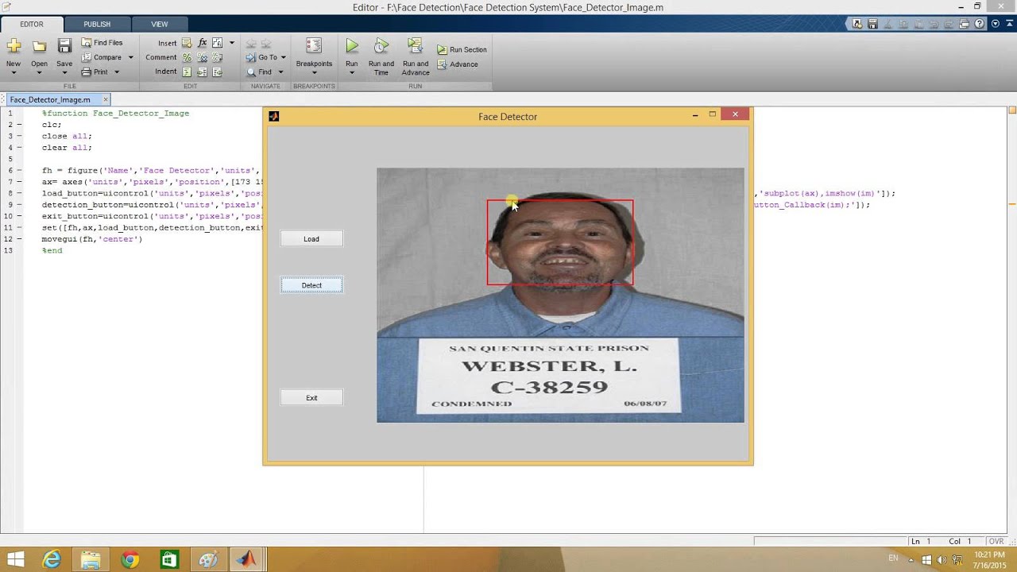
Task: Toggle breakpoint dash on line 3
Action: pos(19,136)
